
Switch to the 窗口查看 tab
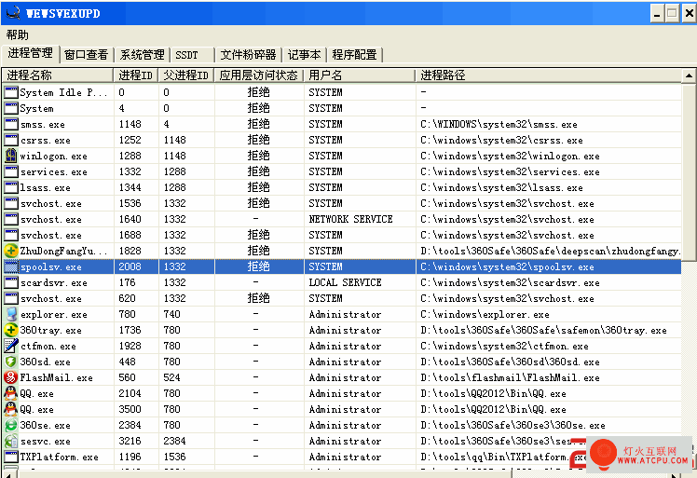point(86,55)
